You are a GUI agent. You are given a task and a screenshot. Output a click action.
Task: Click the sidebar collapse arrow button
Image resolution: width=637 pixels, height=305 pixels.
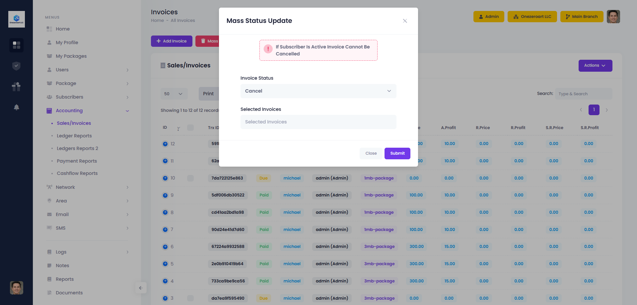click(x=141, y=288)
